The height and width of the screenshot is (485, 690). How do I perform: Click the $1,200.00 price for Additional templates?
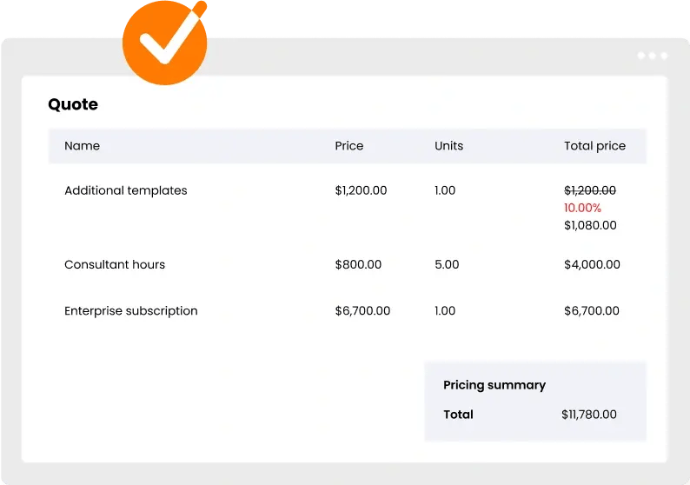(361, 190)
